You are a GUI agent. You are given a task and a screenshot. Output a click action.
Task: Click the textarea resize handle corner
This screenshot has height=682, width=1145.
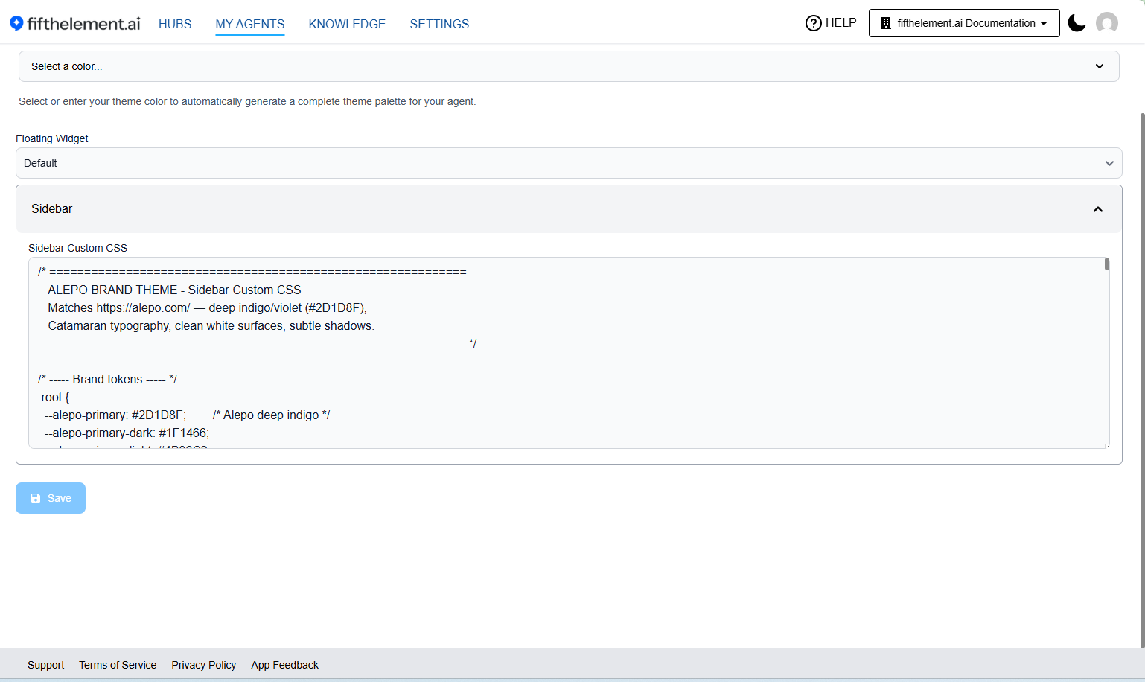point(1106,445)
